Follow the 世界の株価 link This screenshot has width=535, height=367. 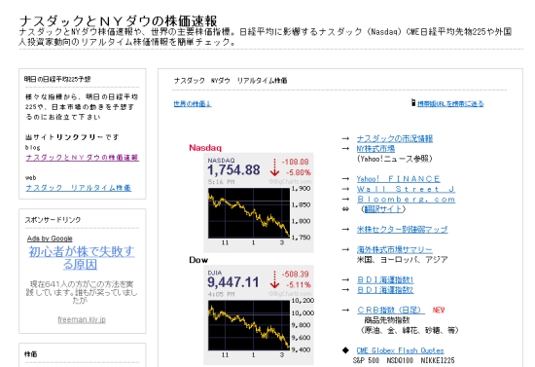click(x=193, y=103)
